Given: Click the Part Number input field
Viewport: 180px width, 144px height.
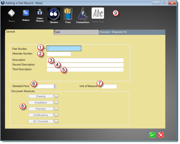Looking at the screenshot, I should click(64, 48).
